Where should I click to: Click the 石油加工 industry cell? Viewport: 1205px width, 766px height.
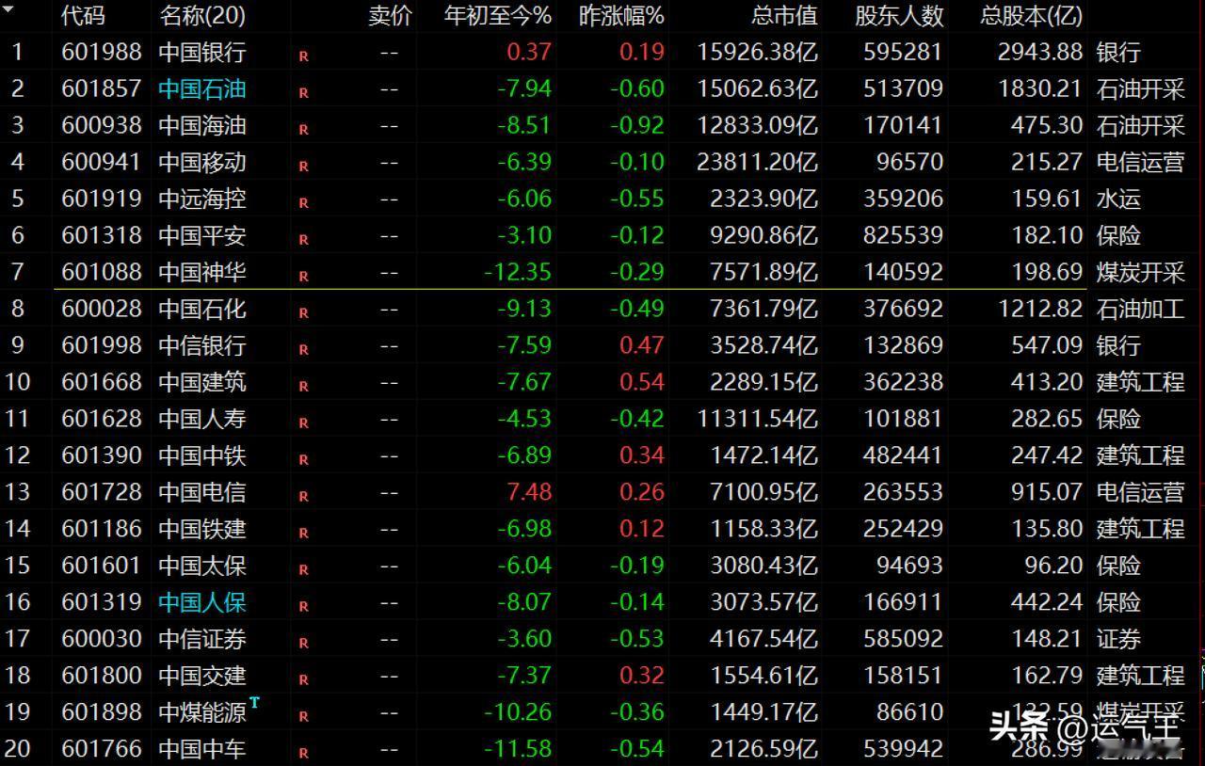pos(1141,309)
